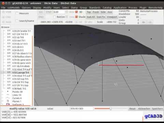Image resolution: width=164 pixels, height=123 pixels.
Task: Click the Lines icon in browse tree
Action: pyautogui.click(x=8, y=95)
